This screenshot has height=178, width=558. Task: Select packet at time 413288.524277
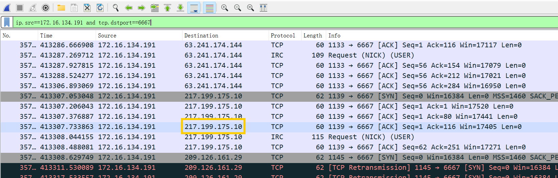click(279, 76)
